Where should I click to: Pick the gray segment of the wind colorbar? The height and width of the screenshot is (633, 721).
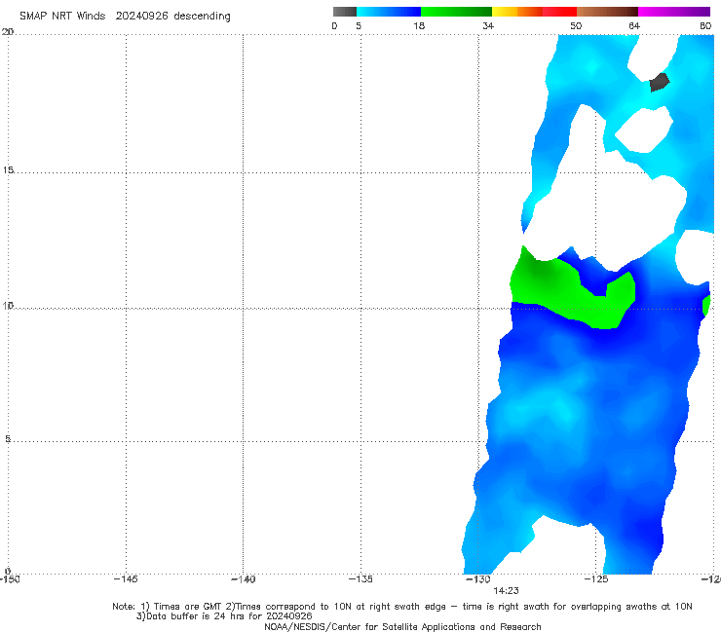[344, 12]
